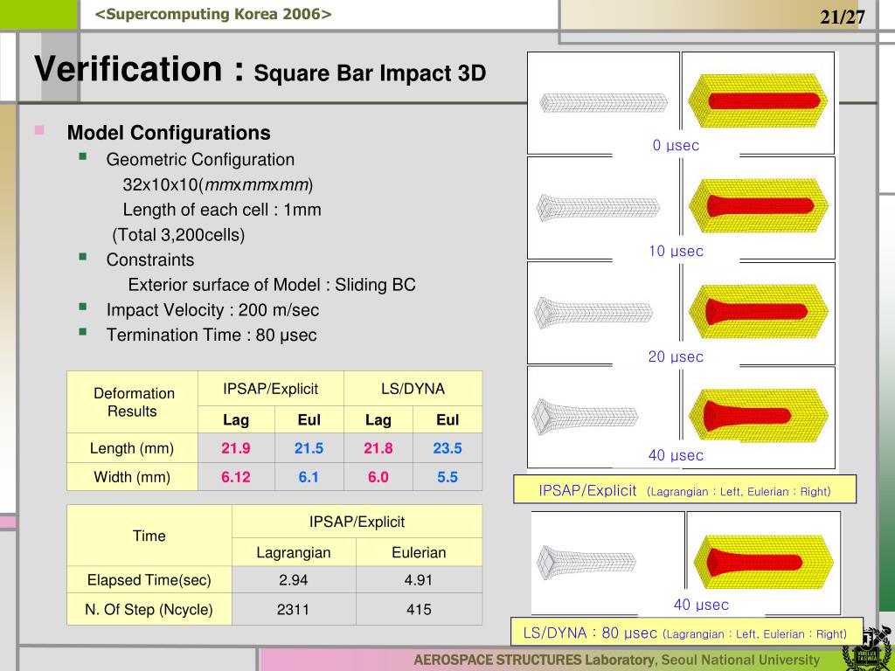Viewport: 895px width, 671px height.
Task: Click the 23.5 length value
Action: click(x=447, y=448)
